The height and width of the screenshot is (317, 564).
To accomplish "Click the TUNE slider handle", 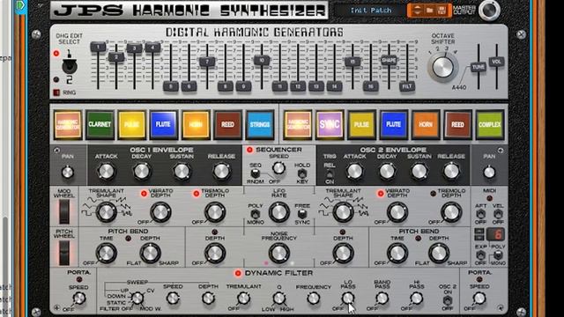I will [478, 67].
